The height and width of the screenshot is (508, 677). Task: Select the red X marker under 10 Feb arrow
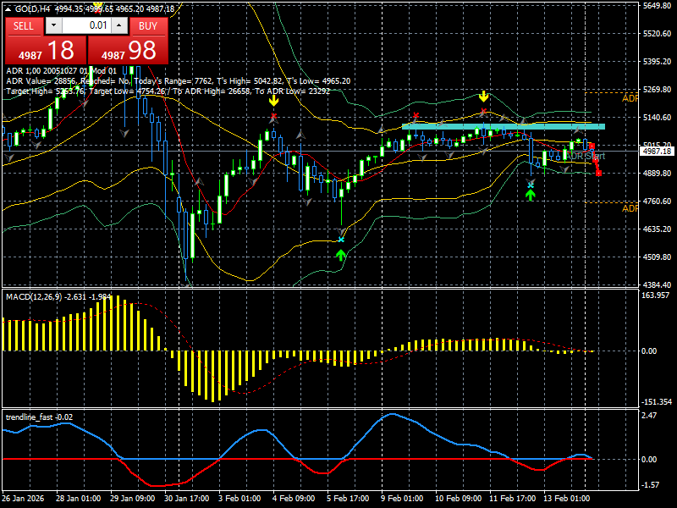(483, 112)
